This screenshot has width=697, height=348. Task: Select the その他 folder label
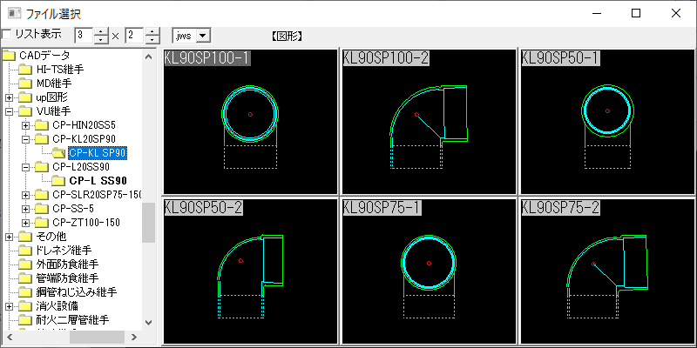point(51,236)
